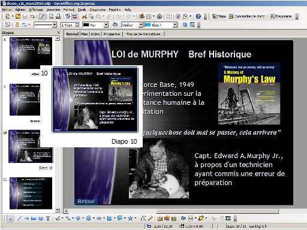Toggle the Points edit icon
Viewport: 307px width, 230px height.
click(x=143, y=219)
